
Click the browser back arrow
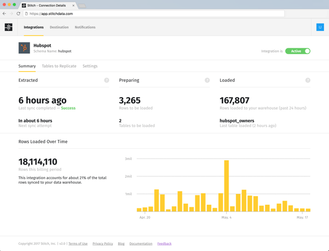5,14
